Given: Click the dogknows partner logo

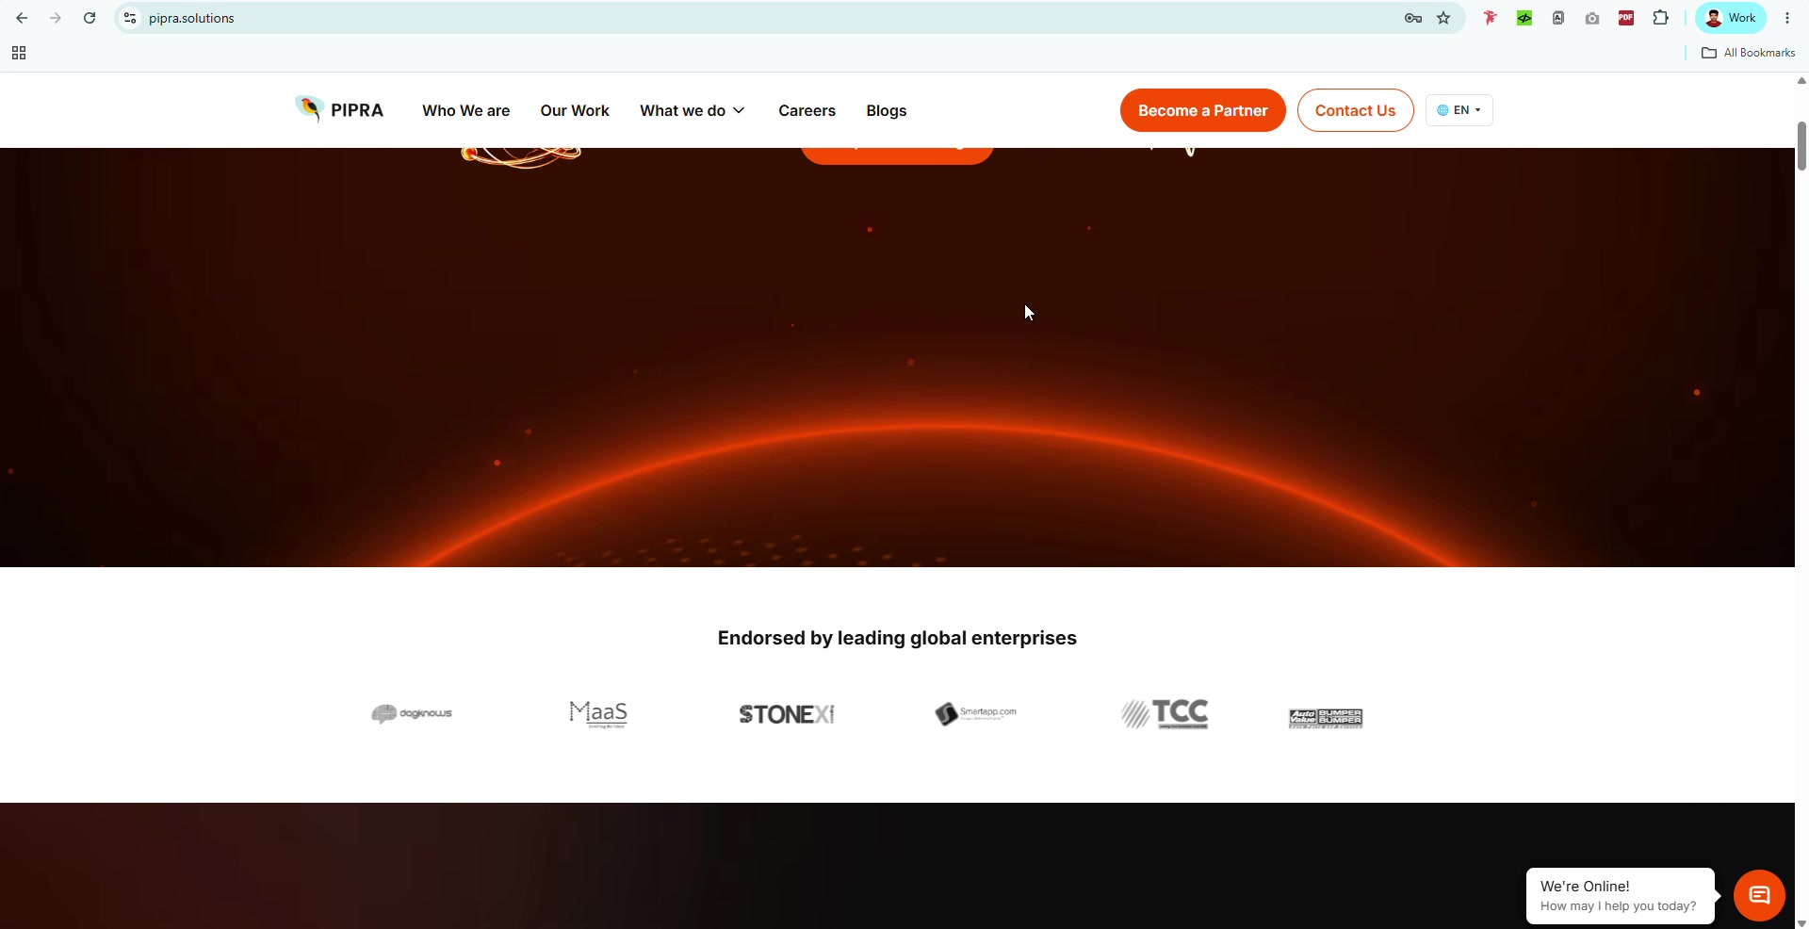Looking at the screenshot, I should (412, 714).
